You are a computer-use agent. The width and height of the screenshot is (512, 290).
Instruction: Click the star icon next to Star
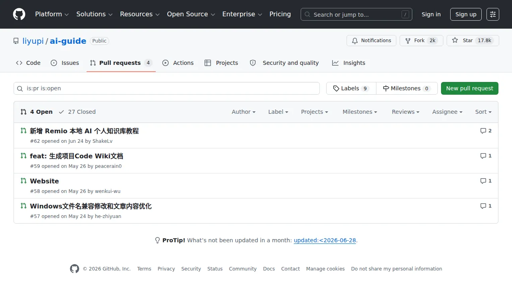(x=455, y=41)
